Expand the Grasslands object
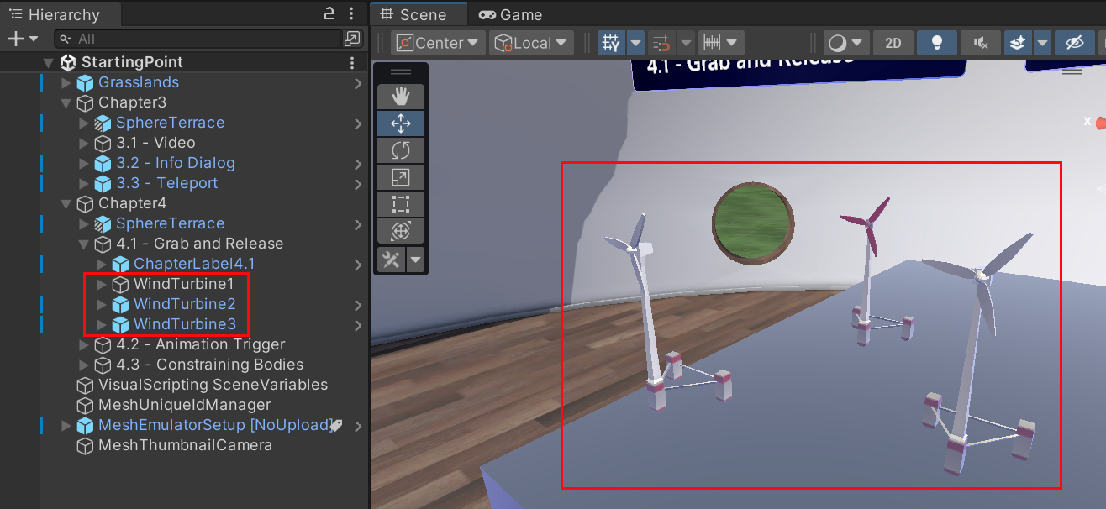The height and width of the screenshot is (509, 1106). coord(66,82)
